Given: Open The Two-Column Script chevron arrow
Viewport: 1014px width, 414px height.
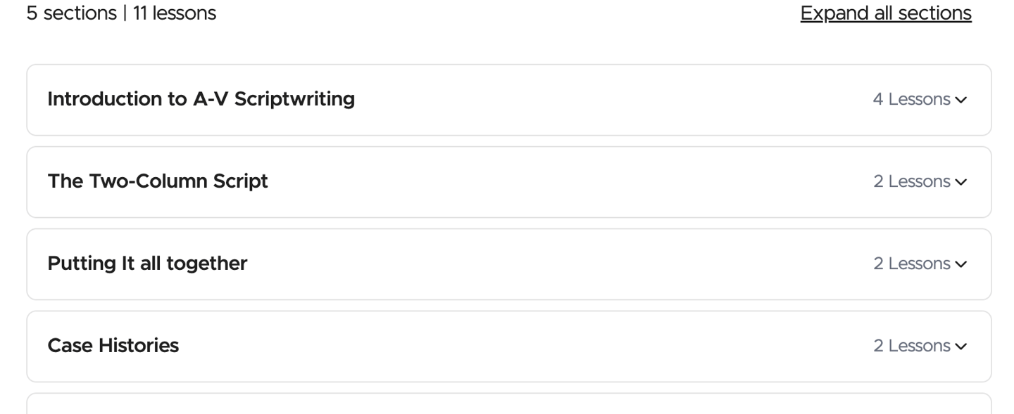Looking at the screenshot, I should click(961, 182).
